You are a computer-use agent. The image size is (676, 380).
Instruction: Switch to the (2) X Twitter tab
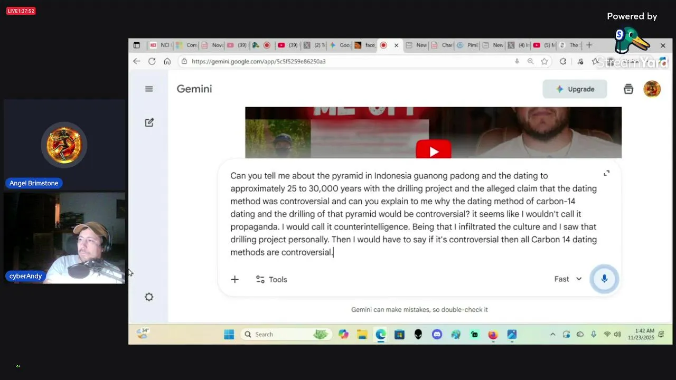(315, 45)
